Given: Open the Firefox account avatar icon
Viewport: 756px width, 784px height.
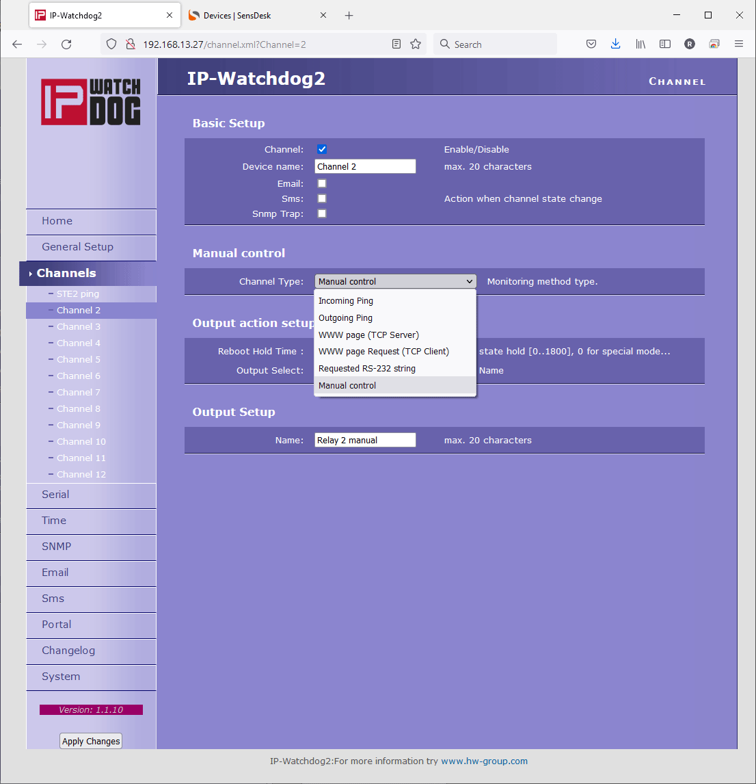Looking at the screenshot, I should point(690,44).
